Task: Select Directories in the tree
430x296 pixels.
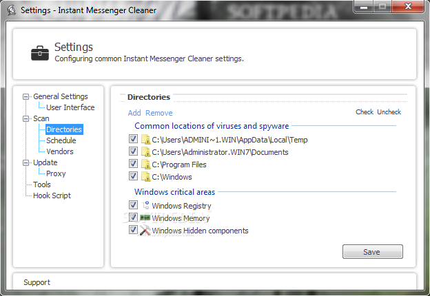Action: [64, 129]
